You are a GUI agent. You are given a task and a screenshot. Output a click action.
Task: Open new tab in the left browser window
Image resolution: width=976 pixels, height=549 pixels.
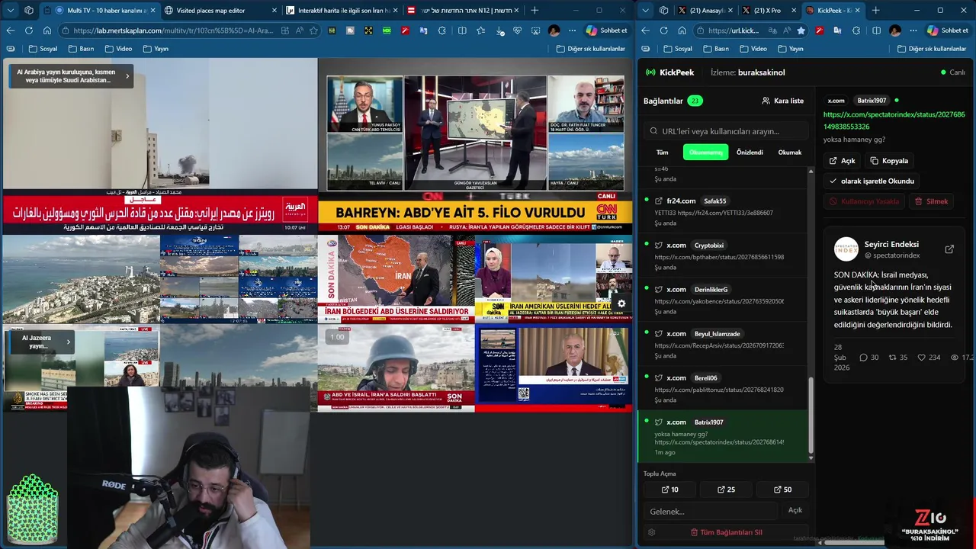(535, 11)
